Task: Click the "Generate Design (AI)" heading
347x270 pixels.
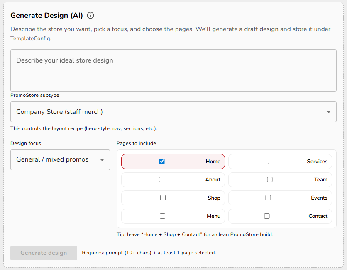Action: pyautogui.click(x=46, y=16)
